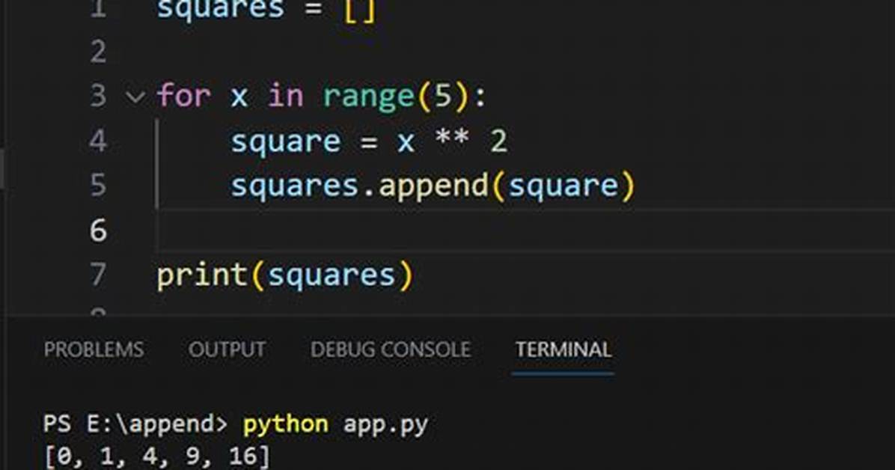
Task: Switch to the PROBLEMS tab
Action: (x=94, y=350)
